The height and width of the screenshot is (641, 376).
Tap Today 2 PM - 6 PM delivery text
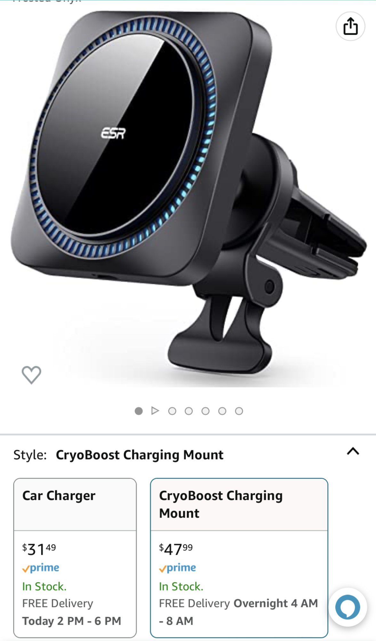pos(72,621)
